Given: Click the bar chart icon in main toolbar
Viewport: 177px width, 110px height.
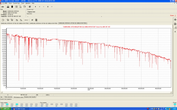Looking at the screenshot, I should [21, 7].
